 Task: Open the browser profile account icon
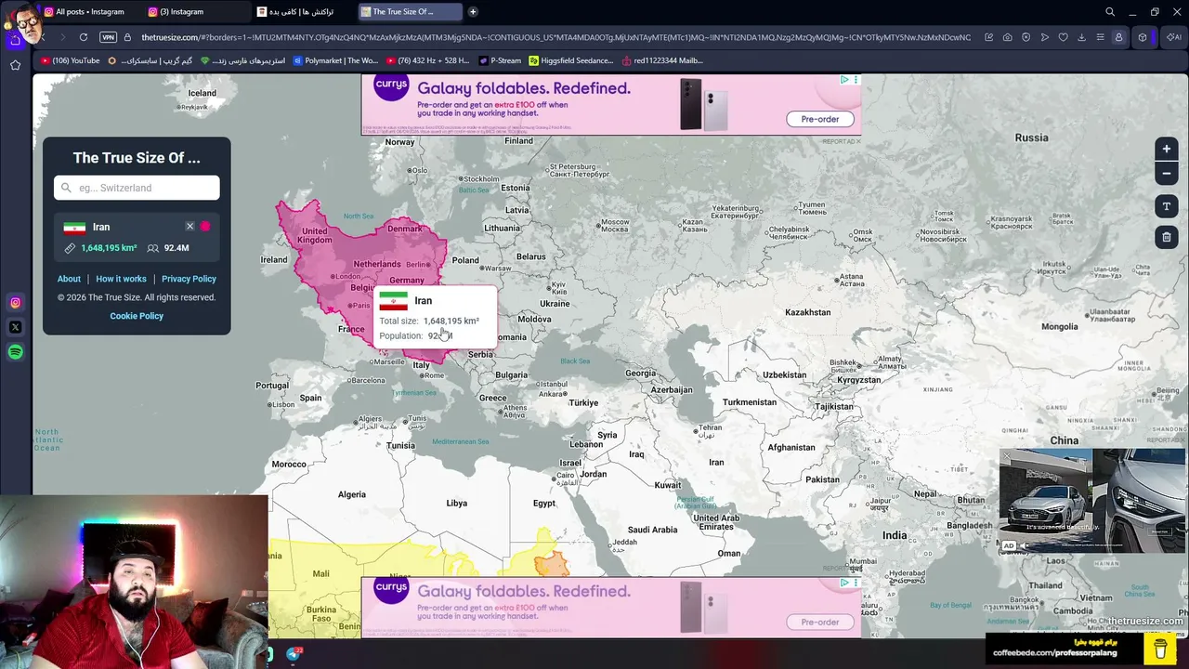1118,37
